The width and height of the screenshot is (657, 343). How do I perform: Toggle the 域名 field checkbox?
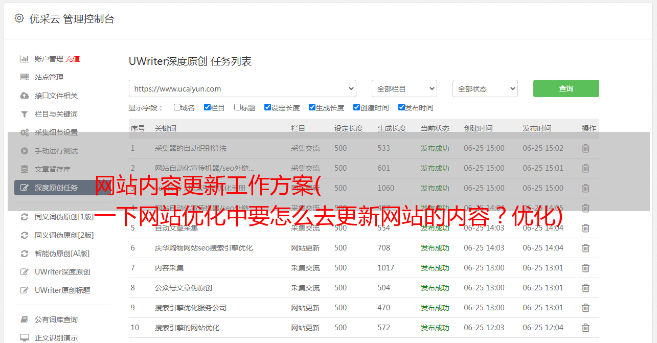[x=177, y=107]
